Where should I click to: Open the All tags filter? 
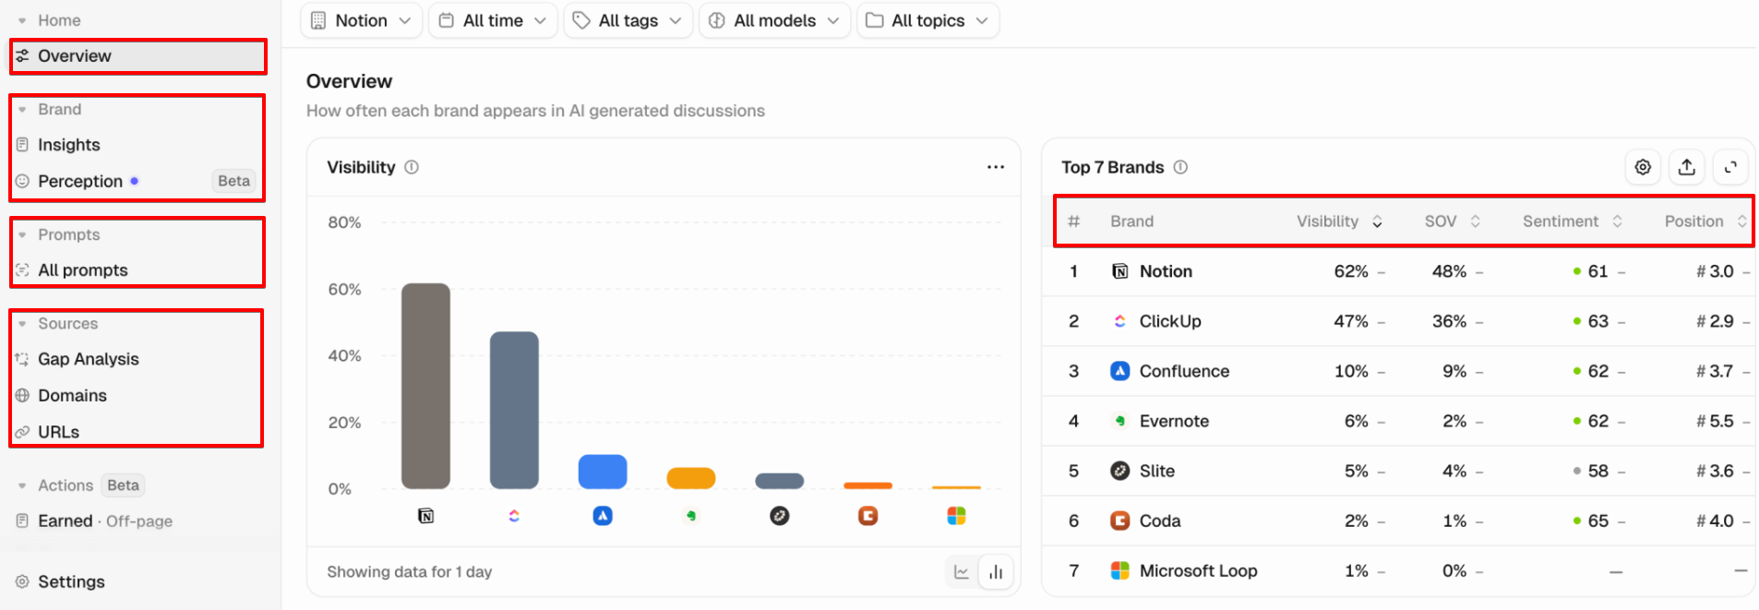point(628,20)
